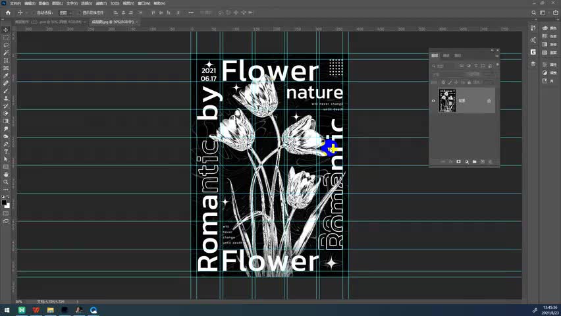Open the 调整 panel button

click(x=550, y=72)
